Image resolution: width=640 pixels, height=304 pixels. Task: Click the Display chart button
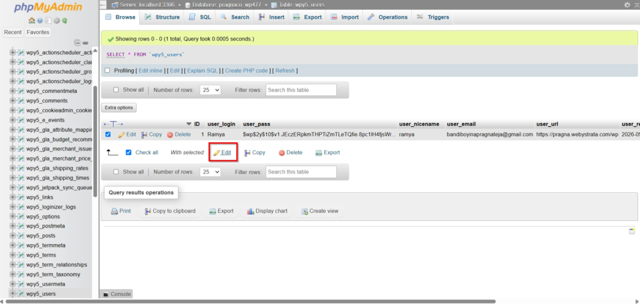267,211
